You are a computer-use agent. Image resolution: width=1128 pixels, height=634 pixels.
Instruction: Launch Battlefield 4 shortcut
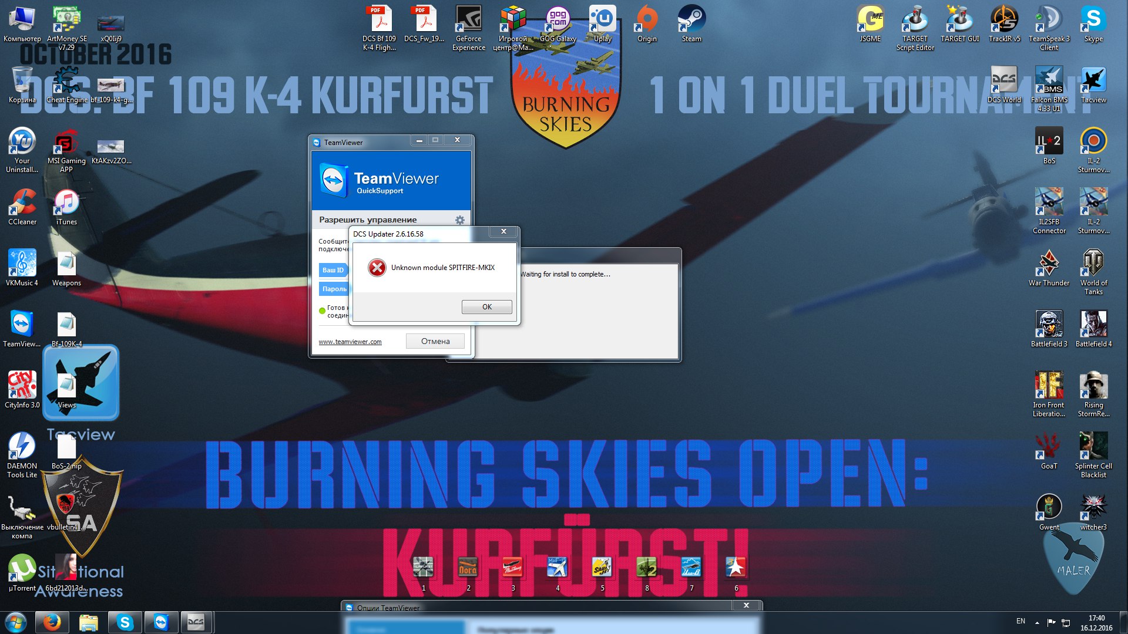(x=1093, y=329)
